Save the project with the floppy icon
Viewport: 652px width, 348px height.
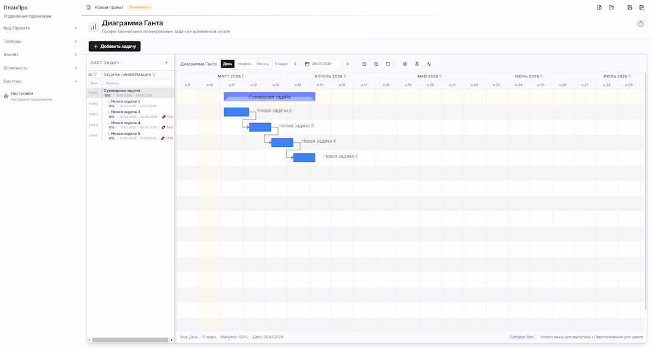[x=629, y=8]
